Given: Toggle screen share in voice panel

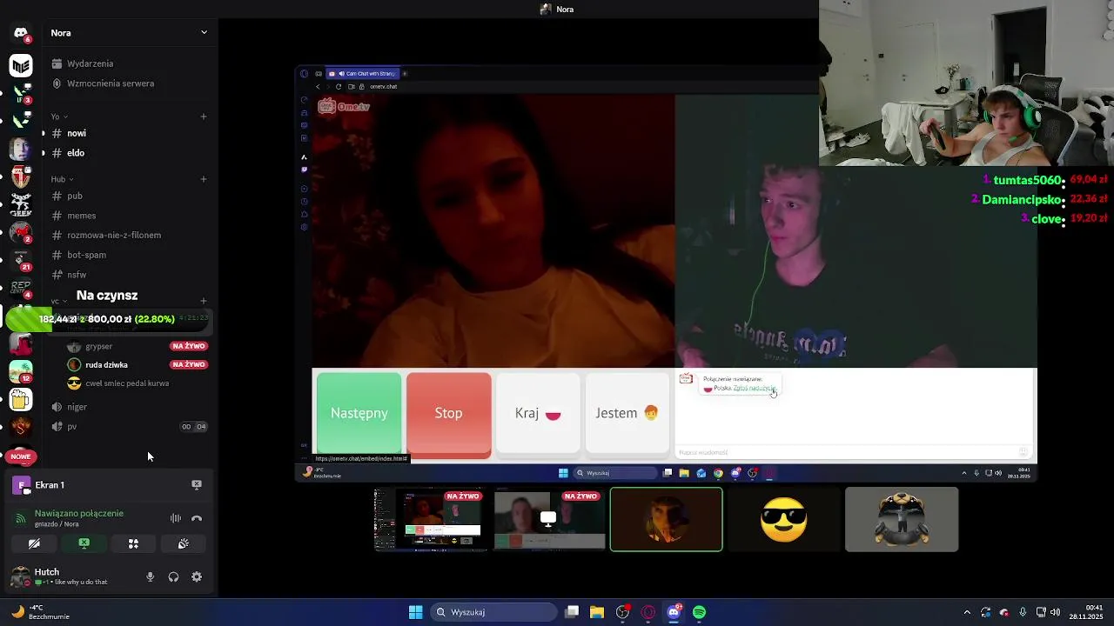Looking at the screenshot, I should [84, 543].
